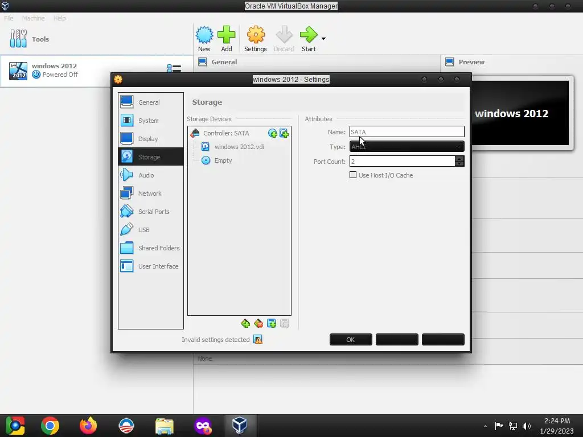
Task: Select the Empty optical drive entry
Action: click(223, 160)
